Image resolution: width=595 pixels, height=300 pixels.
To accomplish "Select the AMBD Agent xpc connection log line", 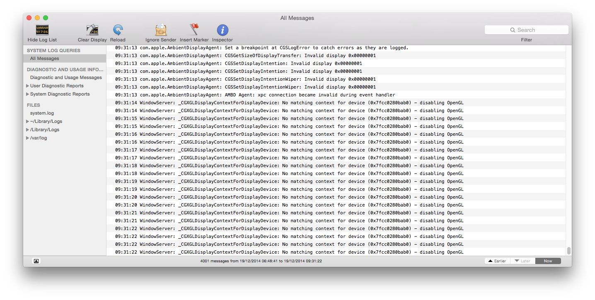I will click(336, 95).
